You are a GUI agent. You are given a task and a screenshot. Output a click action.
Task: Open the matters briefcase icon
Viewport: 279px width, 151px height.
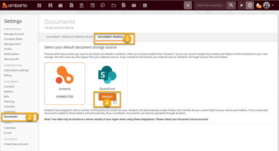coord(60,6)
